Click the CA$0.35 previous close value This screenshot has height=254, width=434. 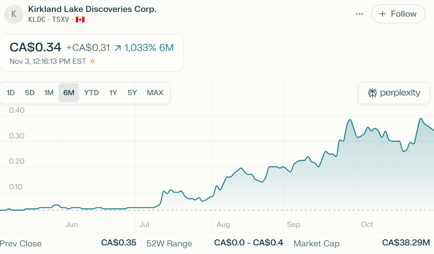point(119,243)
